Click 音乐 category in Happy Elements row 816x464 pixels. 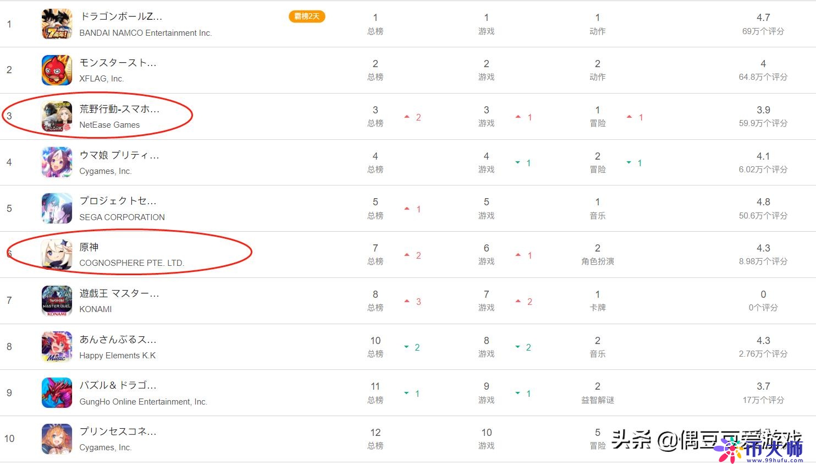click(598, 354)
